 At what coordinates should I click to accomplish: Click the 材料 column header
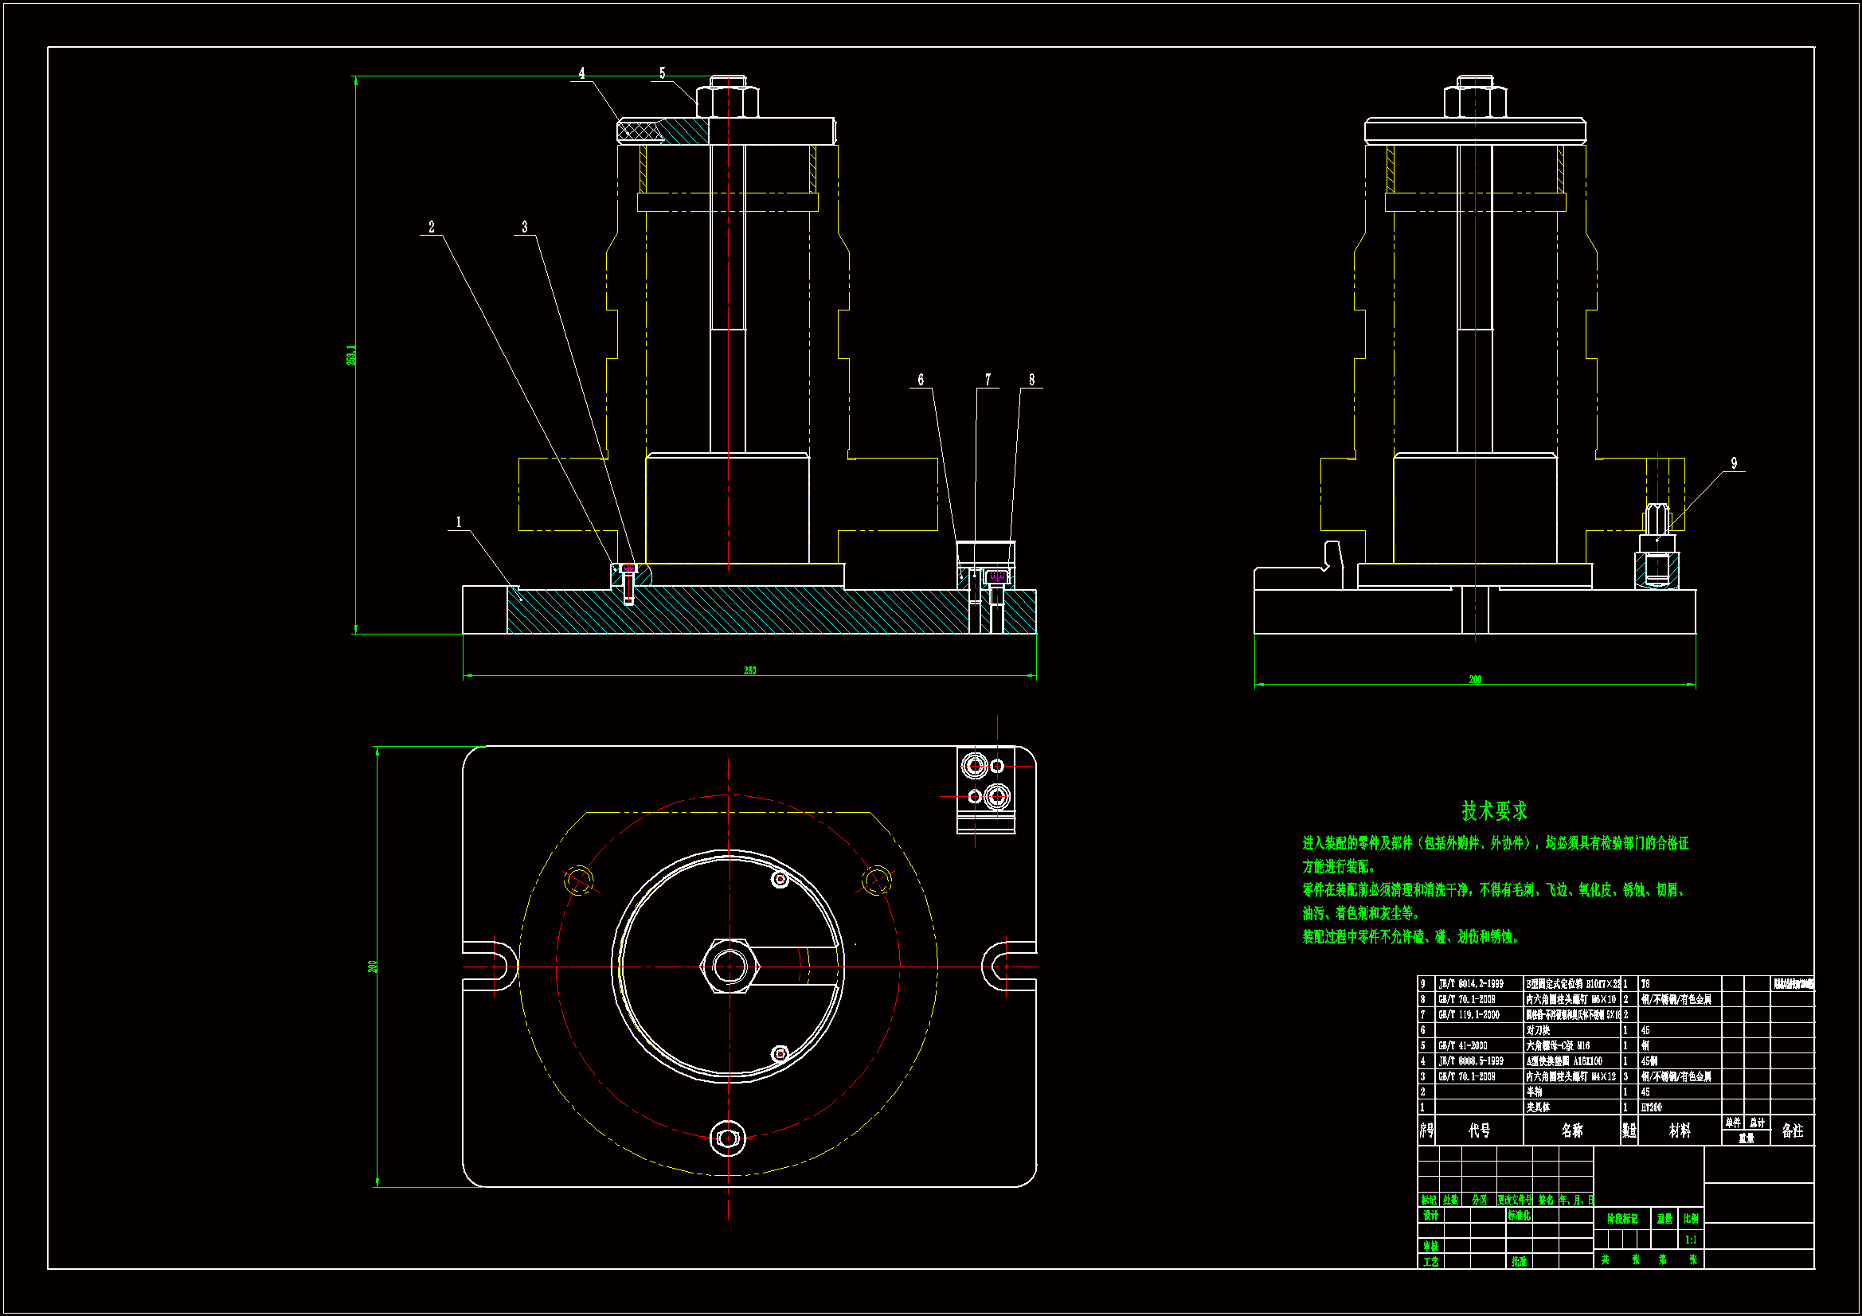coord(1680,1131)
